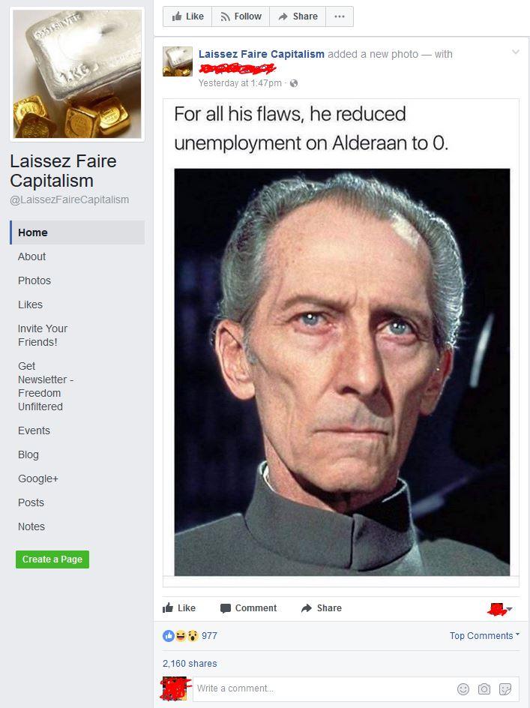Screen dimensions: 530x708
Task: Go to the About section in sidebar
Action: coord(31,256)
